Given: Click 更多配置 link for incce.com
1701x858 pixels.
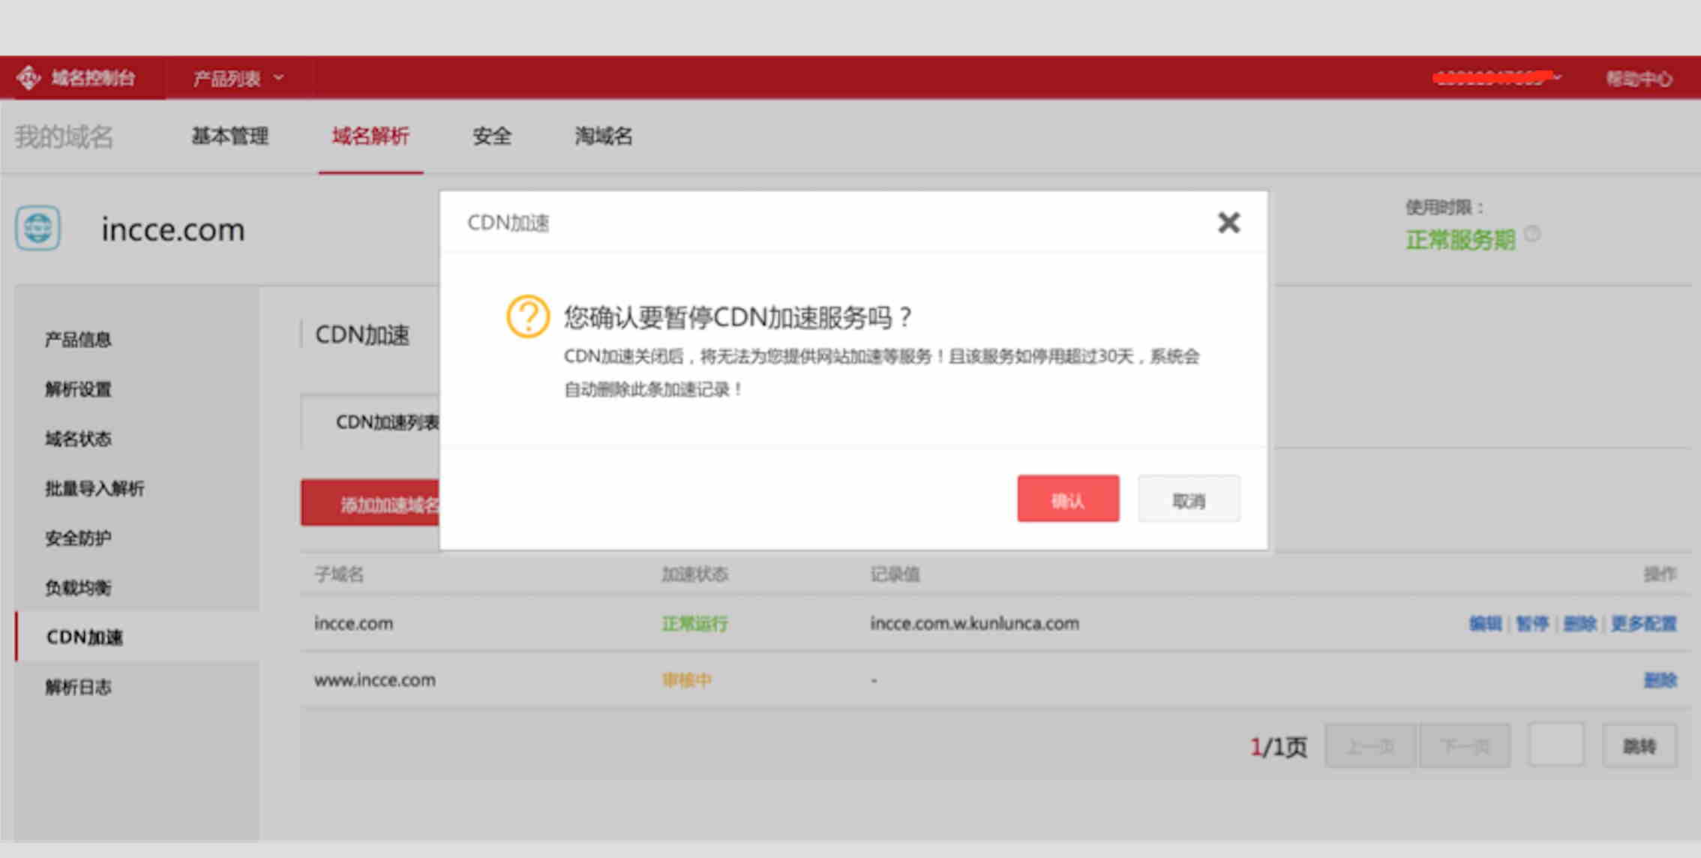Looking at the screenshot, I should coord(1643,623).
